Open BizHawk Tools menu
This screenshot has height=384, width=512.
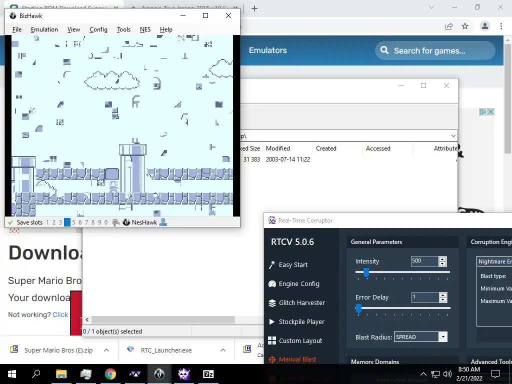123,29
